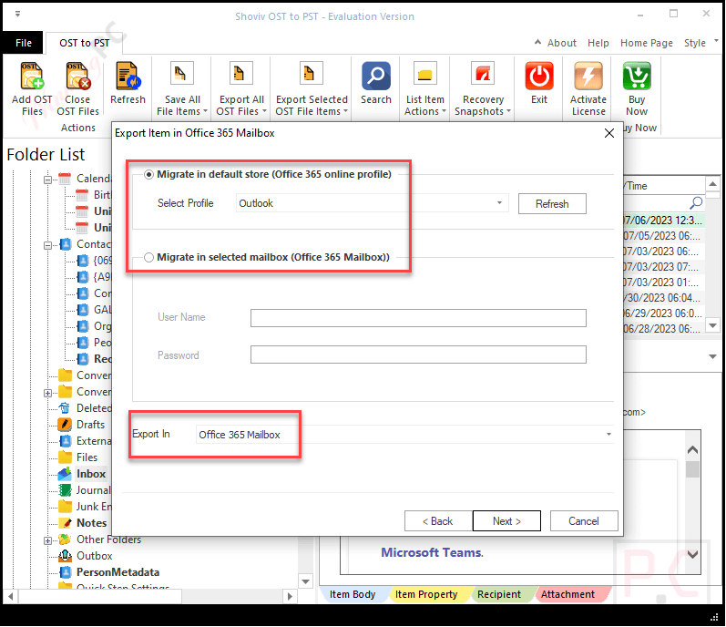Collapse the ribbon with caret icon

point(537,42)
